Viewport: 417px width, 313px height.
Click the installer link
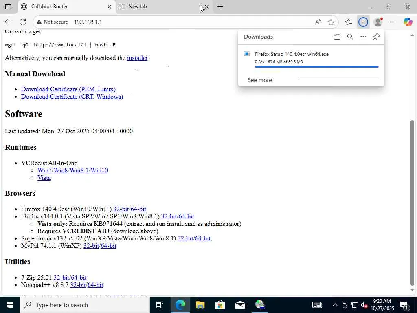pos(137,58)
